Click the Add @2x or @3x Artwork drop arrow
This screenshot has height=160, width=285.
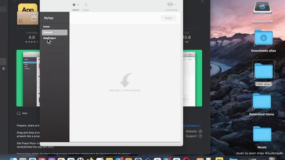(x=126, y=80)
